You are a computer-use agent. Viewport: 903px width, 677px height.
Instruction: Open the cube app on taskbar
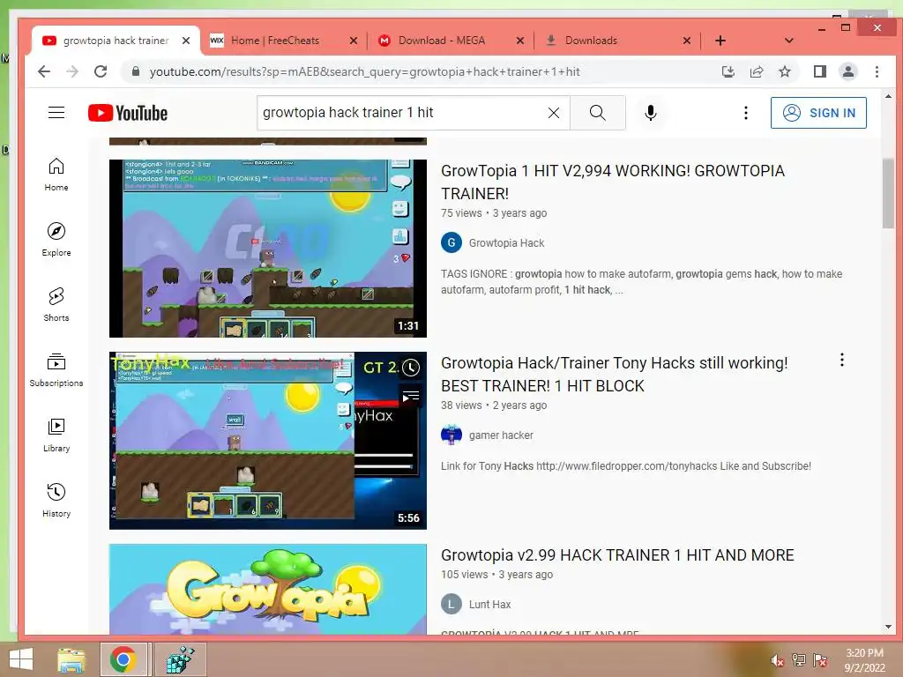180,659
